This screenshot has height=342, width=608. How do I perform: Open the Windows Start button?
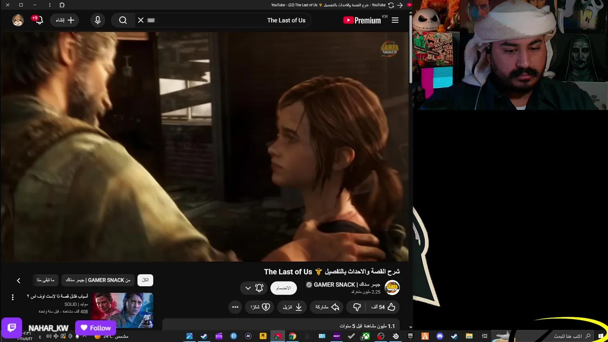[601, 336]
